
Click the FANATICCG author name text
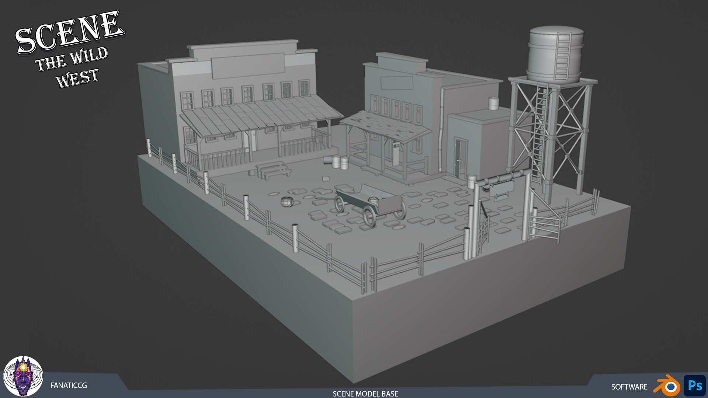point(69,385)
